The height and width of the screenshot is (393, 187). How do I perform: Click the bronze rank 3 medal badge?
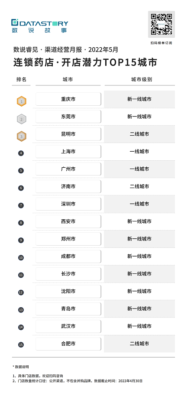pyautogui.click(x=21, y=136)
